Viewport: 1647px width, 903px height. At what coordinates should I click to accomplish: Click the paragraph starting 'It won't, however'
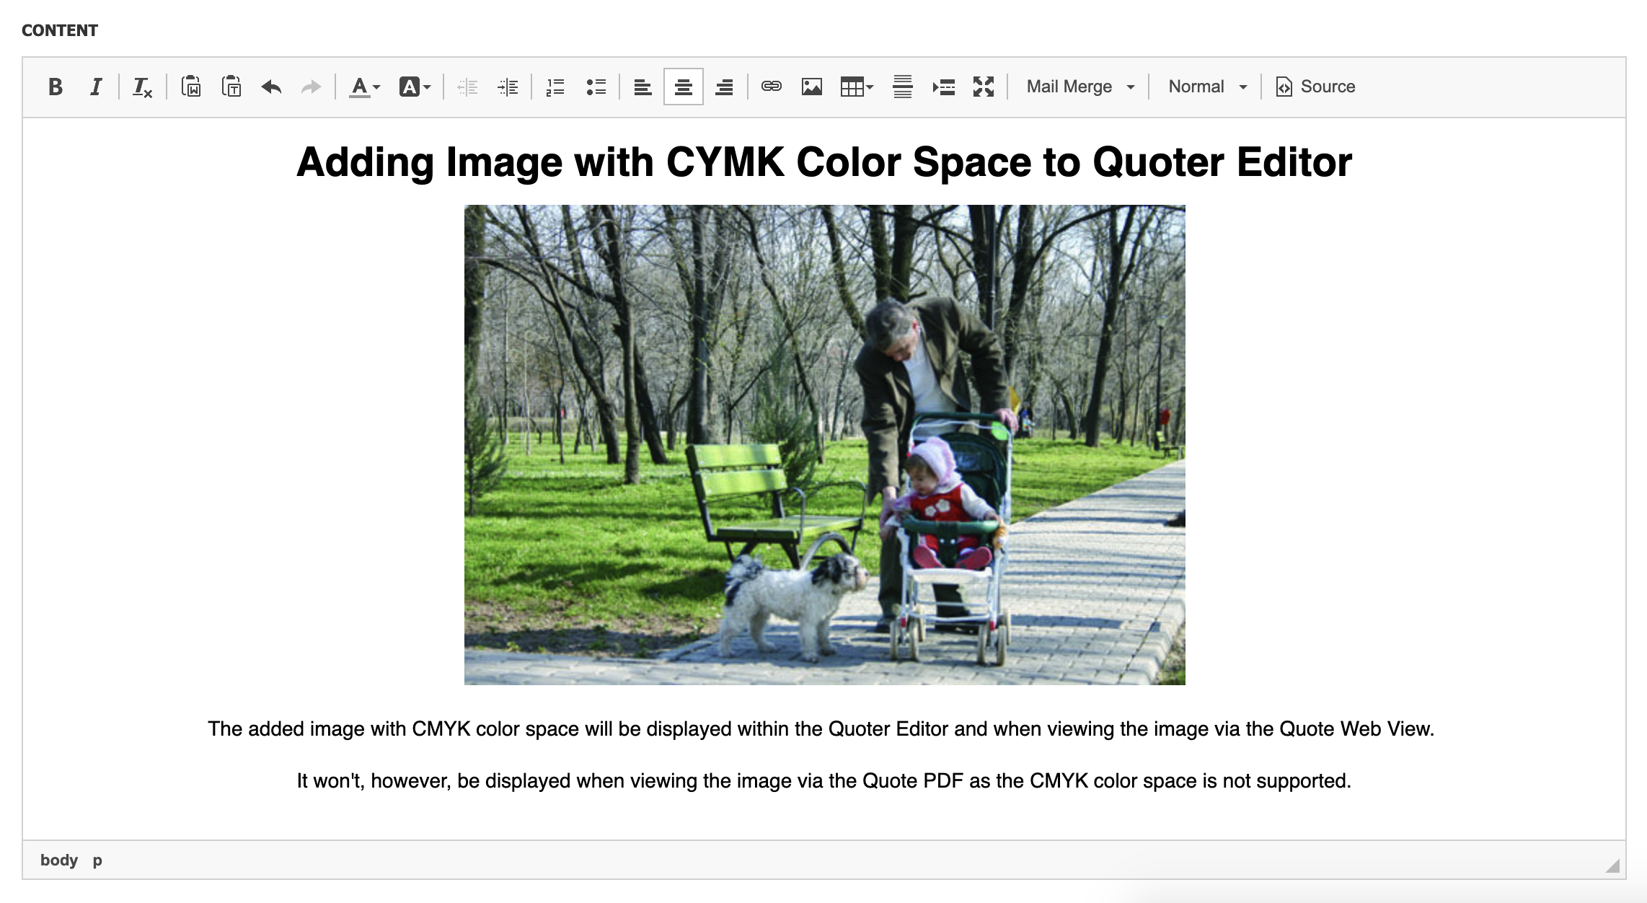(x=824, y=781)
